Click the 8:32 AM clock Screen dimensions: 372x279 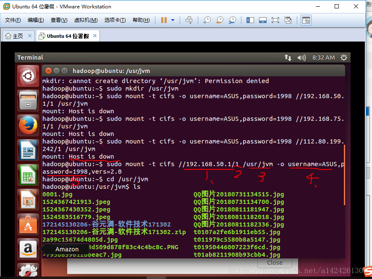point(323,57)
